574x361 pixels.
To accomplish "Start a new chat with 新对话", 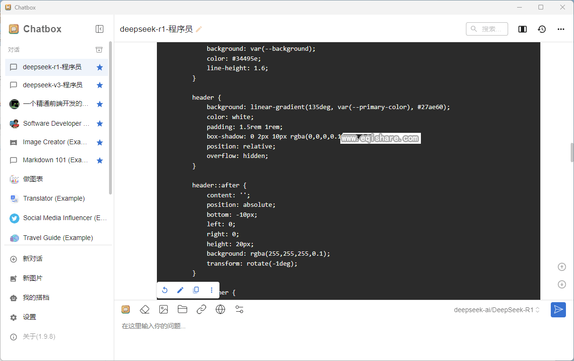I will click(33, 259).
